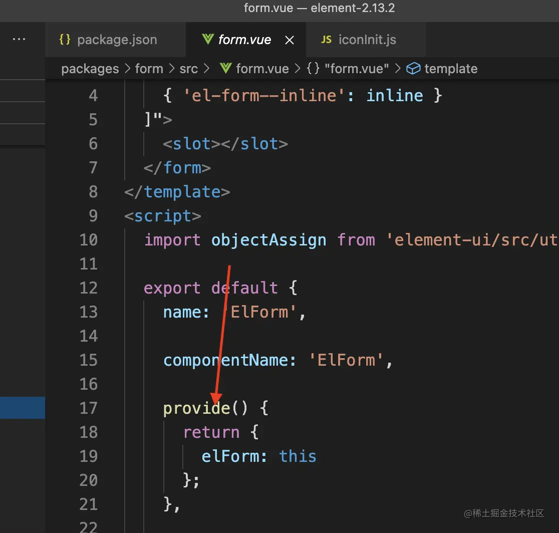Click the JSON braces icon on package.json tab
The height and width of the screenshot is (533, 559).
point(65,39)
